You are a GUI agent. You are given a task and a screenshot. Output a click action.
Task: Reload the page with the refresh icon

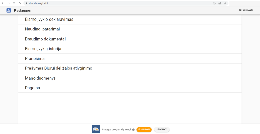click(14, 3)
